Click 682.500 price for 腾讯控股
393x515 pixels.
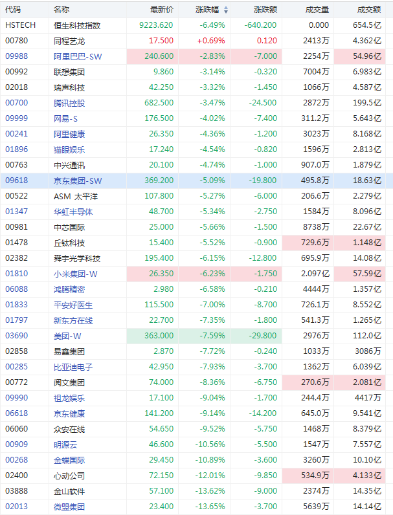tap(159, 103)
